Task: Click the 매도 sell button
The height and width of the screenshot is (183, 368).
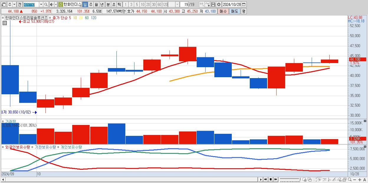Action: [234, 11]
